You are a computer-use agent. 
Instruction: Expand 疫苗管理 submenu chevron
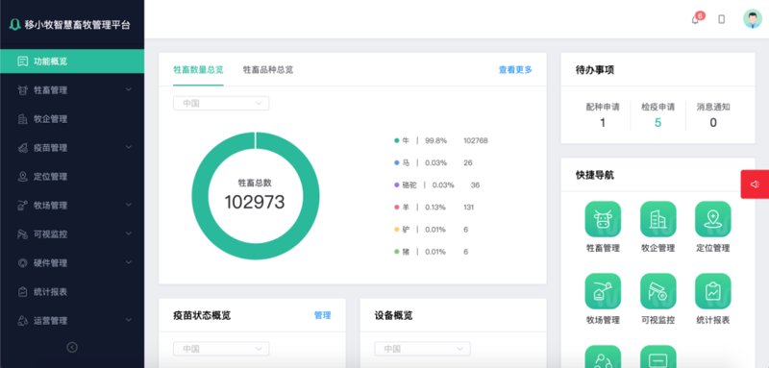(x=129, y=147)
